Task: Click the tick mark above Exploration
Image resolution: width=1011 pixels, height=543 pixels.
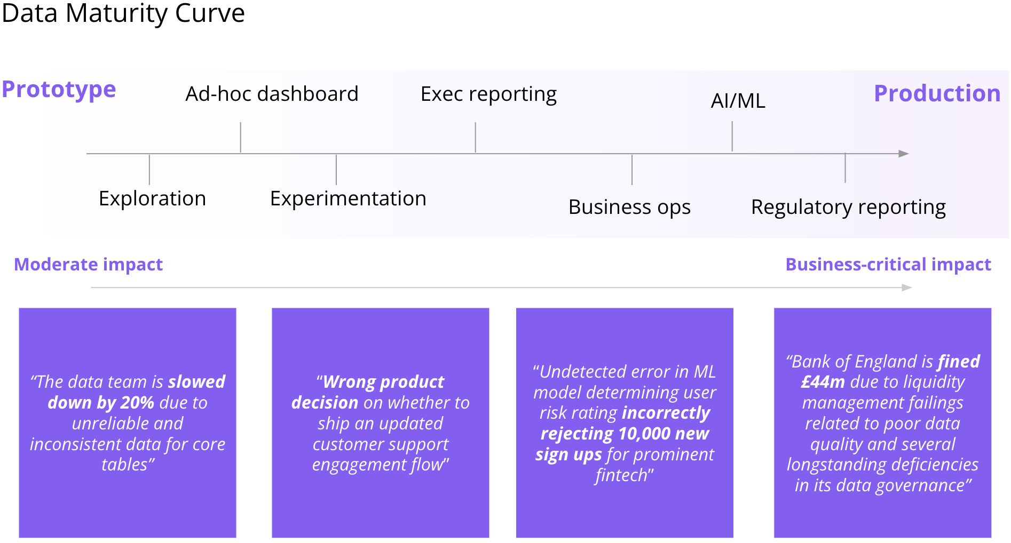Action: (149, 170)
